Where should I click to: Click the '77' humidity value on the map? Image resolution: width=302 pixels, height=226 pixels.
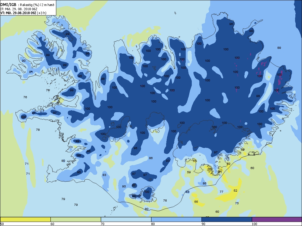[x=221, y=192]
